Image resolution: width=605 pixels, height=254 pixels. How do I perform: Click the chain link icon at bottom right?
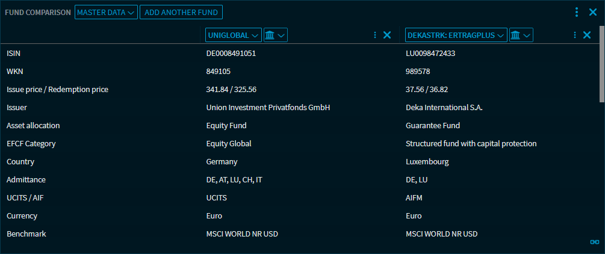pyautogui.click(x=595, y=242)
